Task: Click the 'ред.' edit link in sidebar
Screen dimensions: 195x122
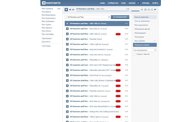Action: click(x=59, y=9)
